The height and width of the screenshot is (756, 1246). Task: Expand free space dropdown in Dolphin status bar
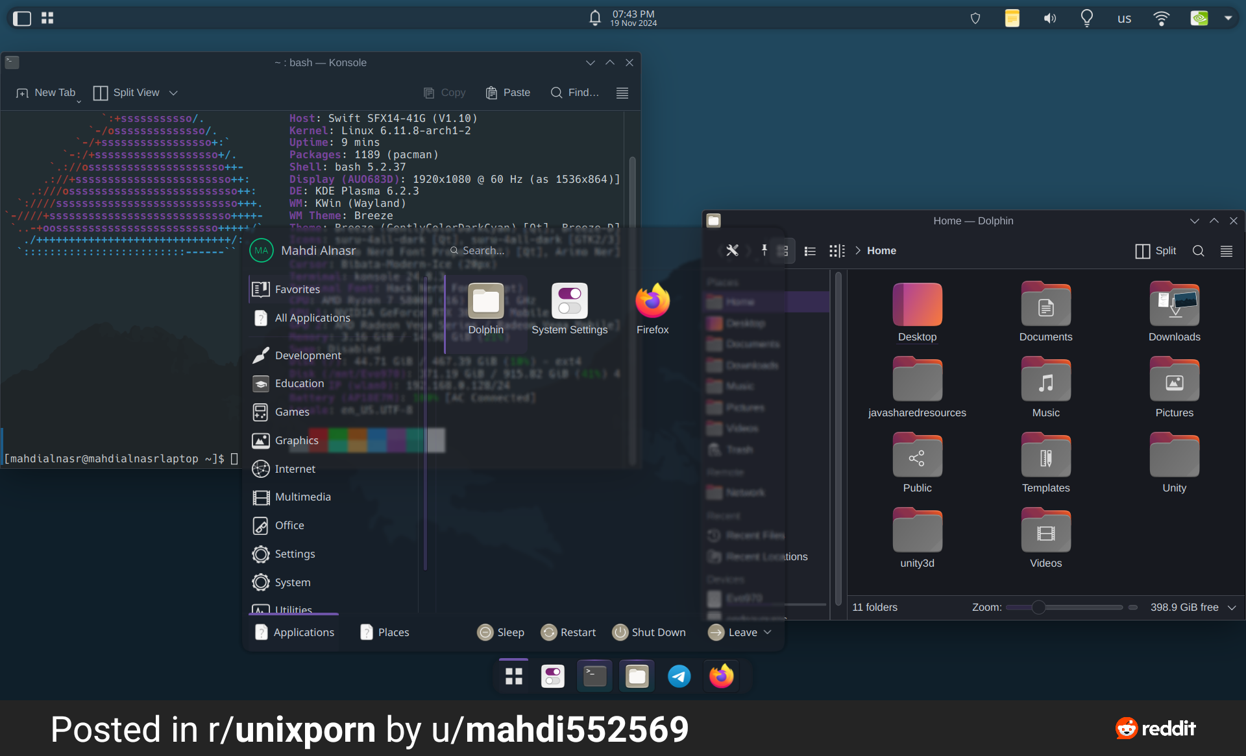click(1232, 608)
